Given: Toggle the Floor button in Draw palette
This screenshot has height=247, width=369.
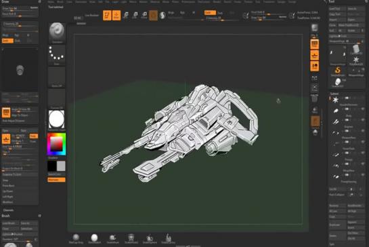Looking at the screenshot, I should point(6,139).
